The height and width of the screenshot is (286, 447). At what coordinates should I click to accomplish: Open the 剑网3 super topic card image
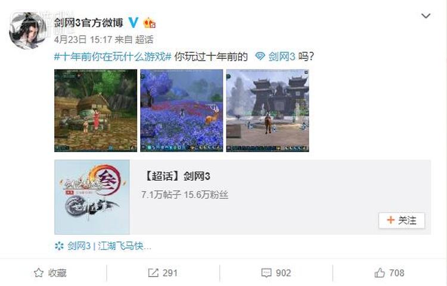(92, 197)
